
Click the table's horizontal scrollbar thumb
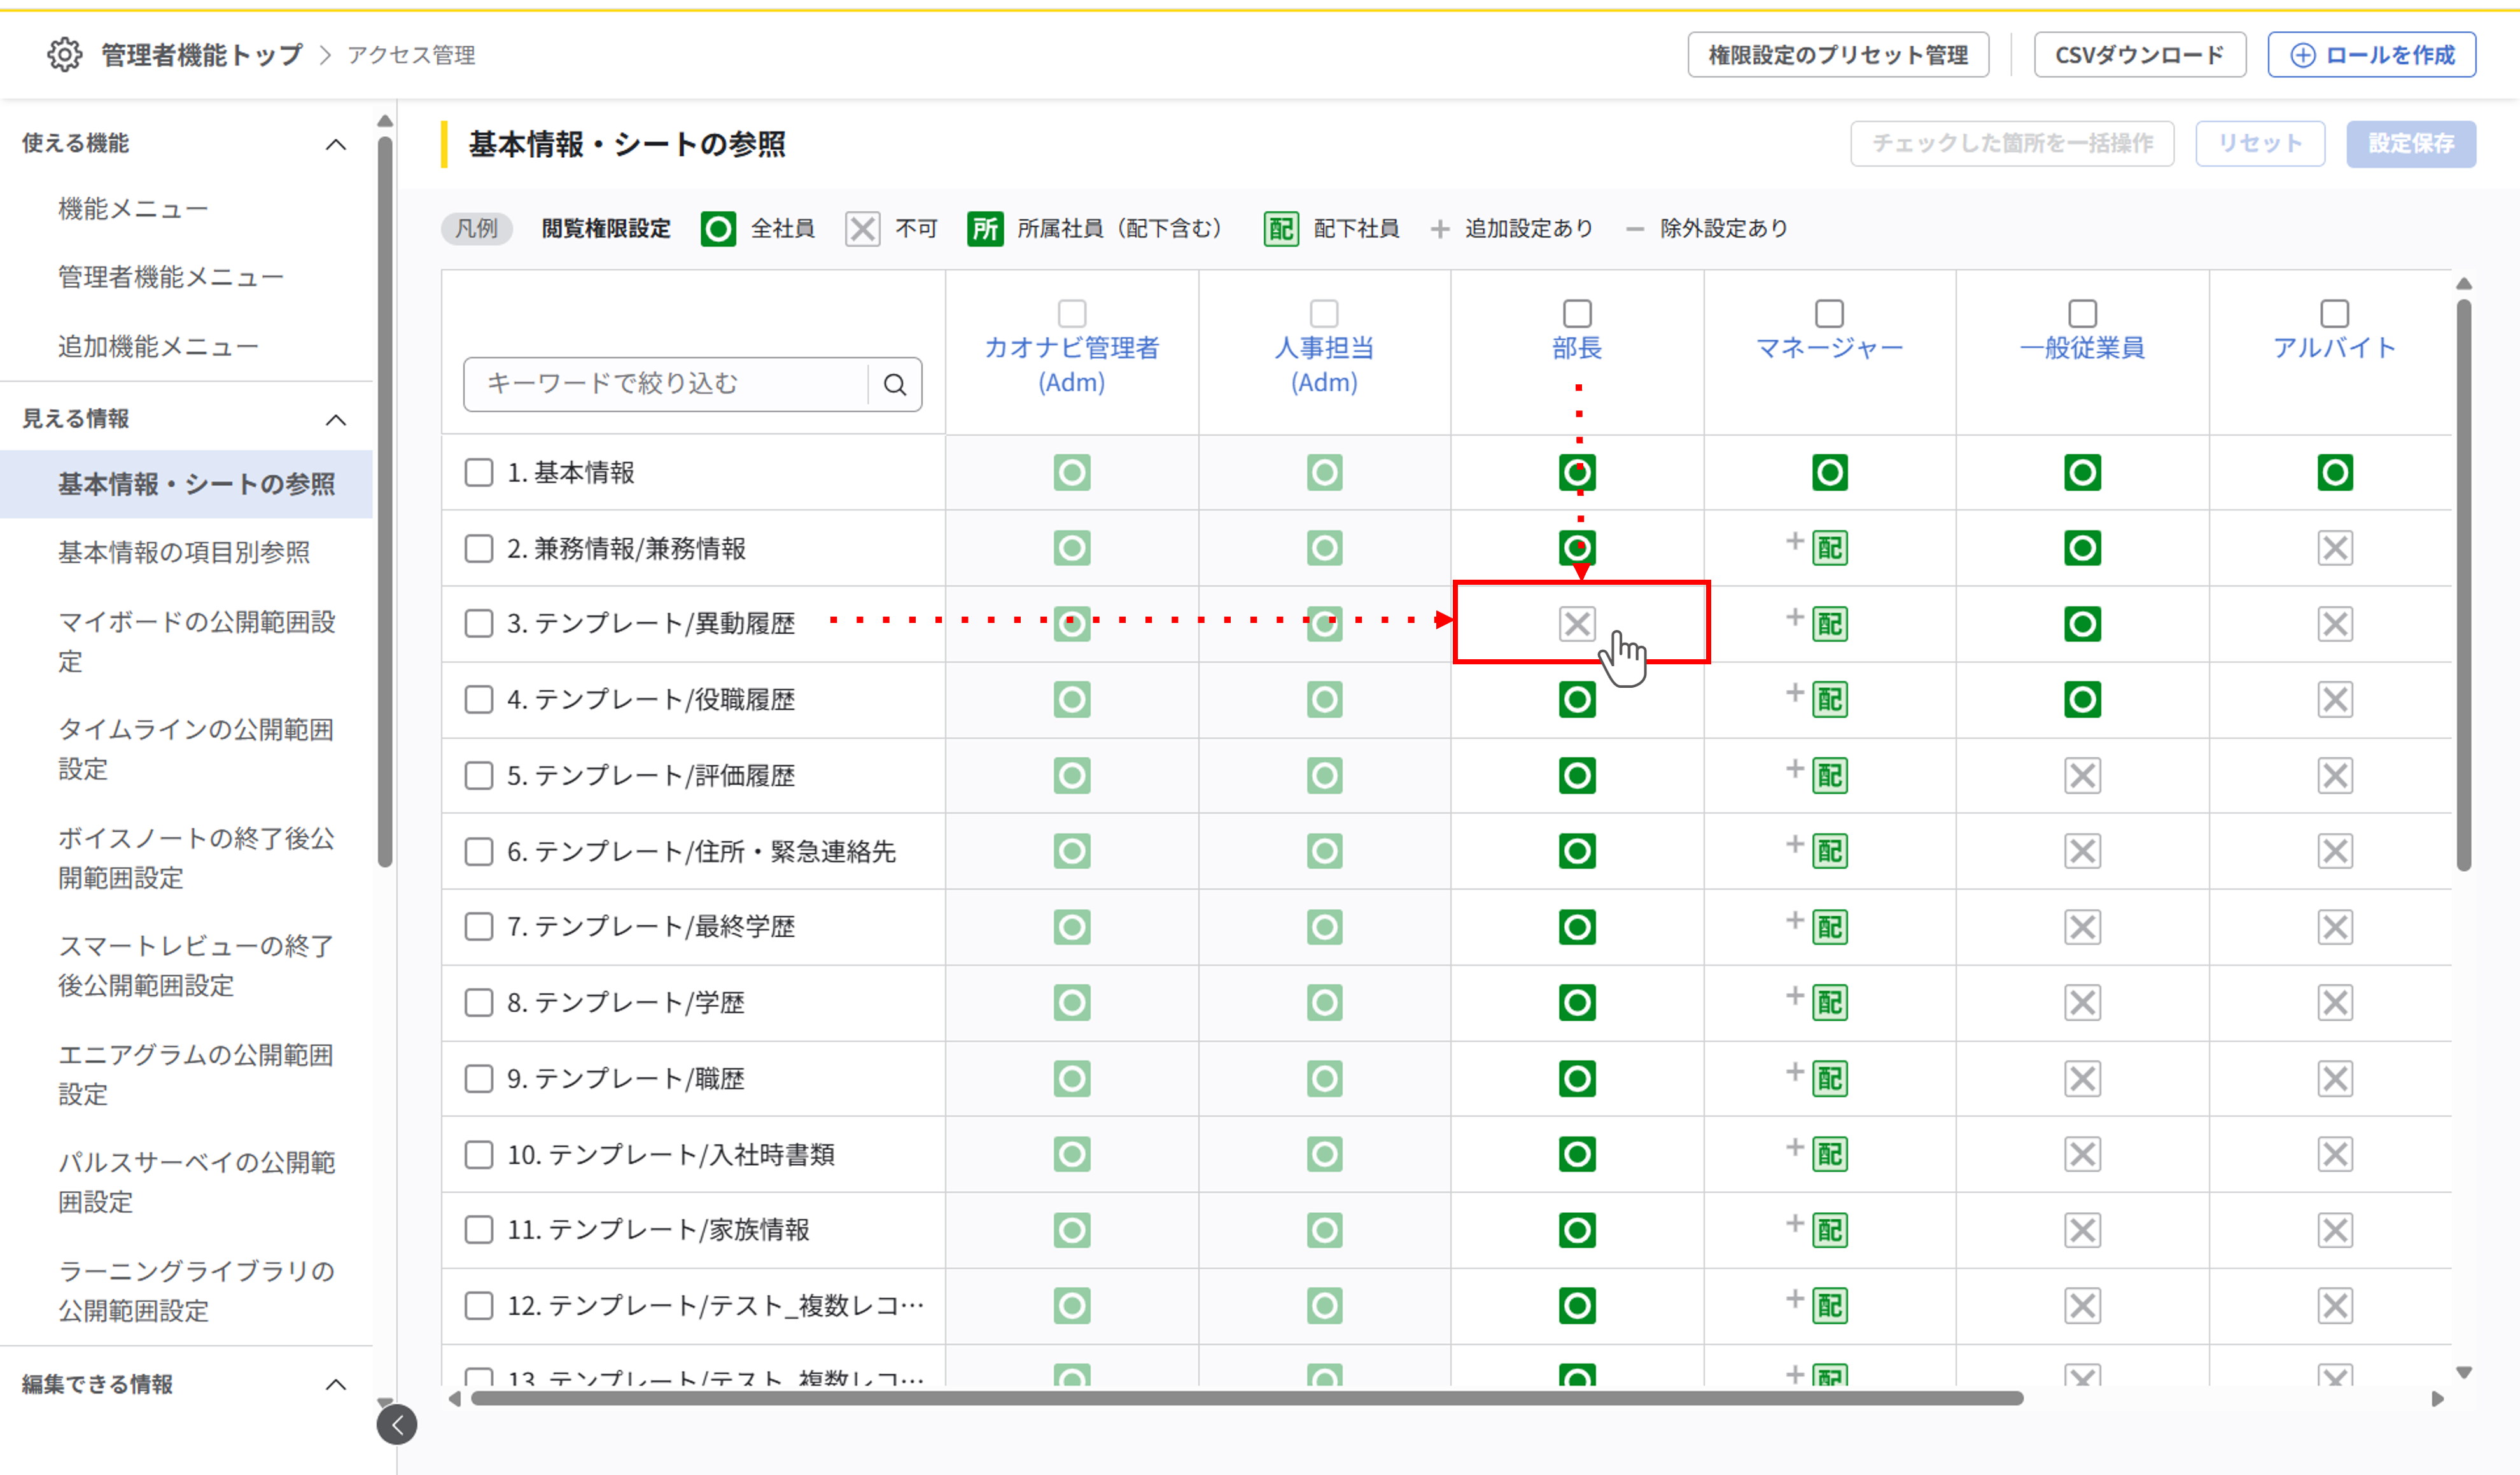click(1247, 1398)
